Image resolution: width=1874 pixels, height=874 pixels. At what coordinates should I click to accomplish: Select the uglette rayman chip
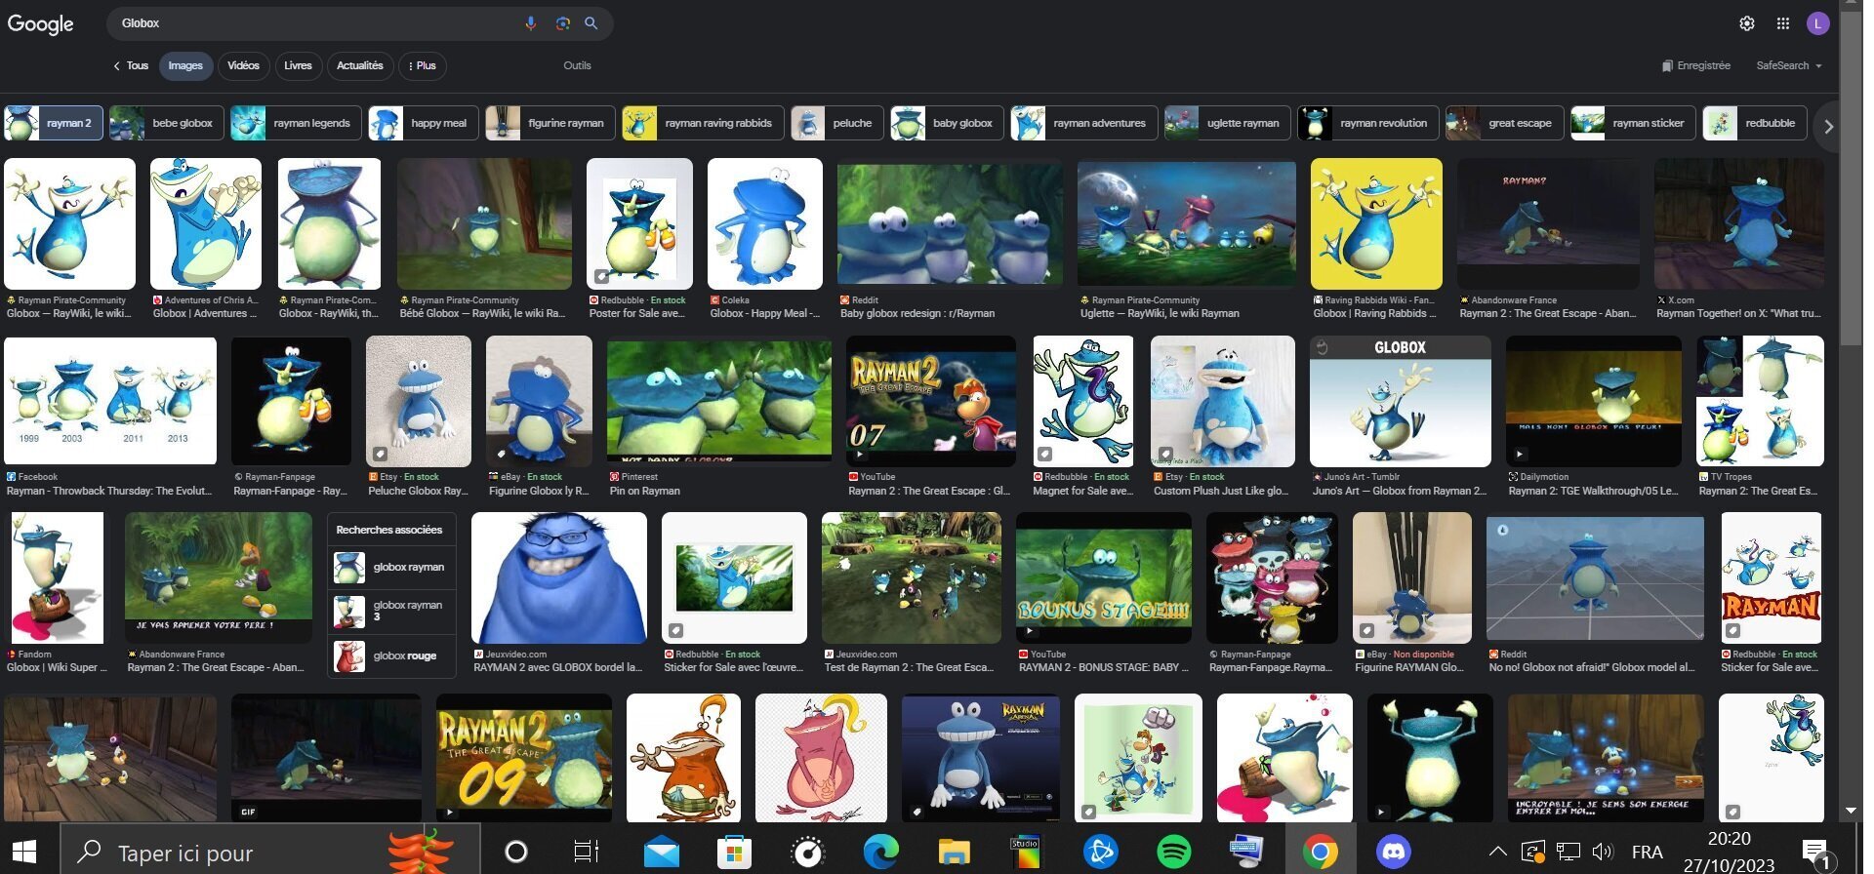pyautogui.click(x=1227, y=123)
